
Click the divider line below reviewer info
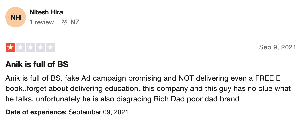click(x=151, y=35)
